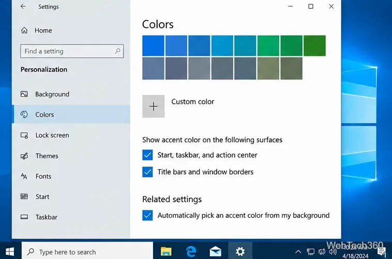Click the date 4/18/2024 in taskbar

point(355,256)
